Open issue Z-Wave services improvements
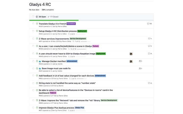 [54, 39]
